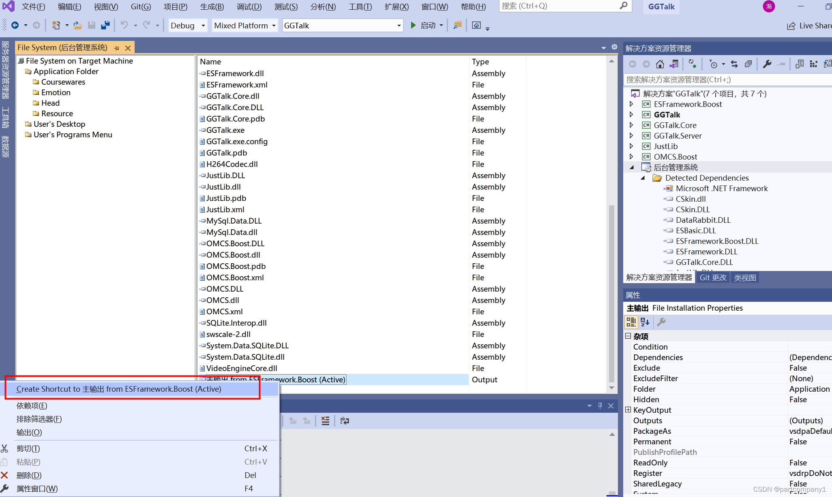The height and width of the screenshot is (497, 832).
Task: Pin the File System tab
Action: (x=117, y=48)
